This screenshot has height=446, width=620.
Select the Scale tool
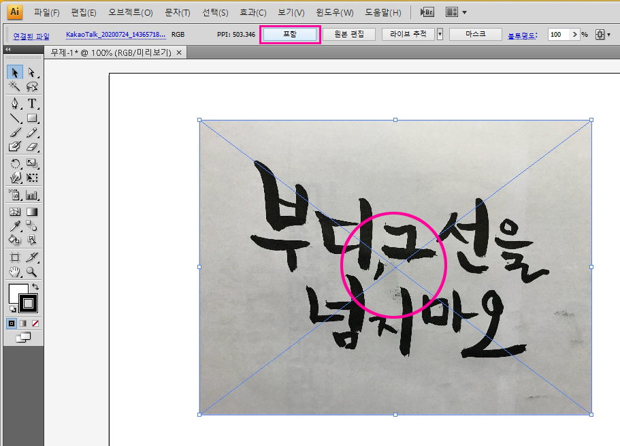coord(31,163)
